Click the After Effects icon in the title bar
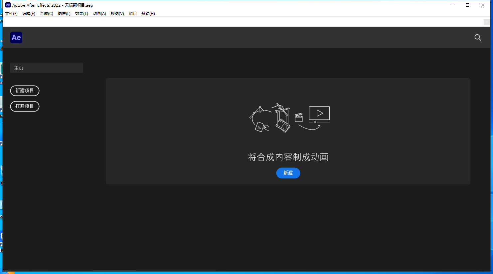The image size is (493, 274). point(8,5)
